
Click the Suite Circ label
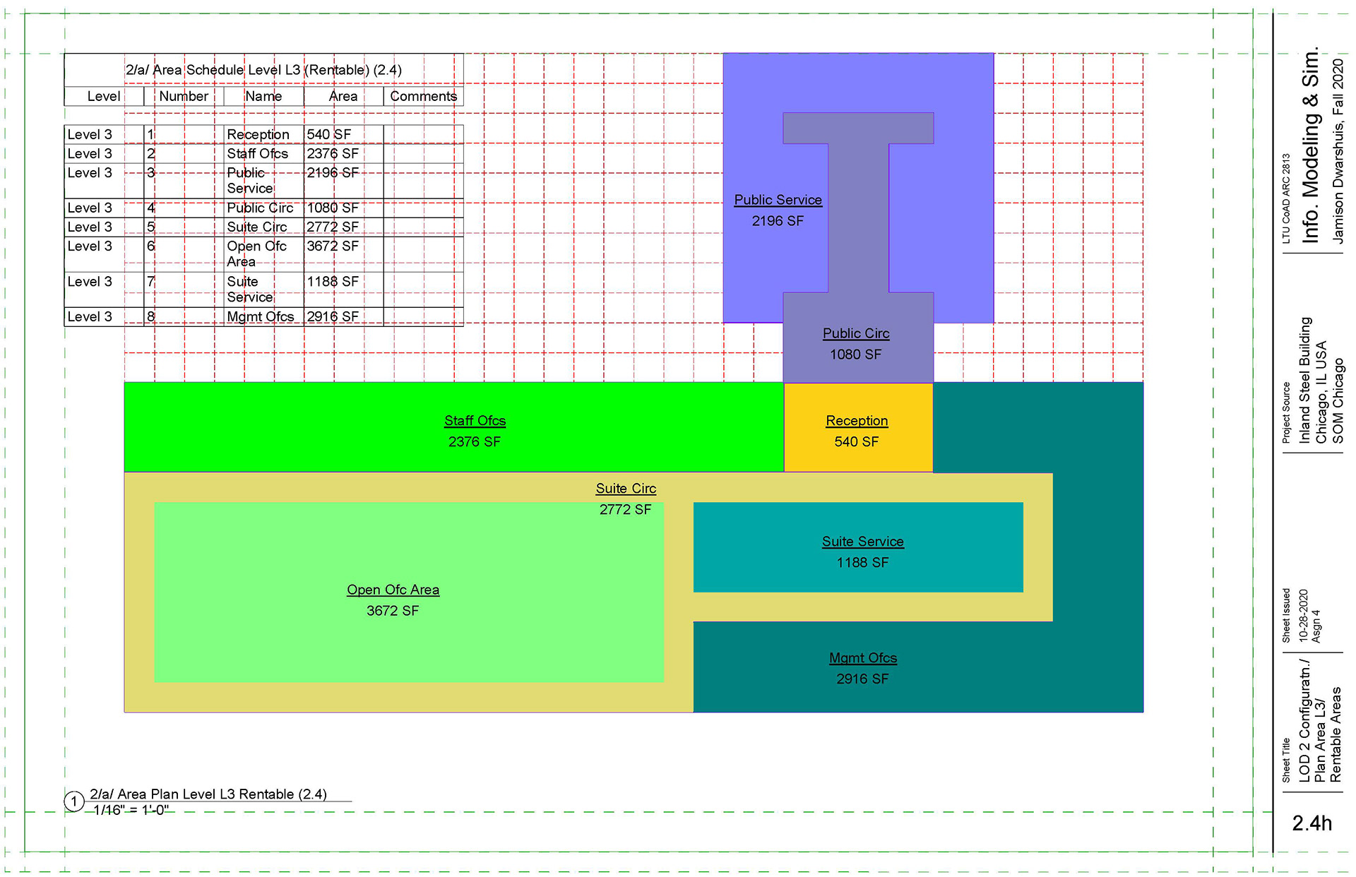click(x=626, y=489)
